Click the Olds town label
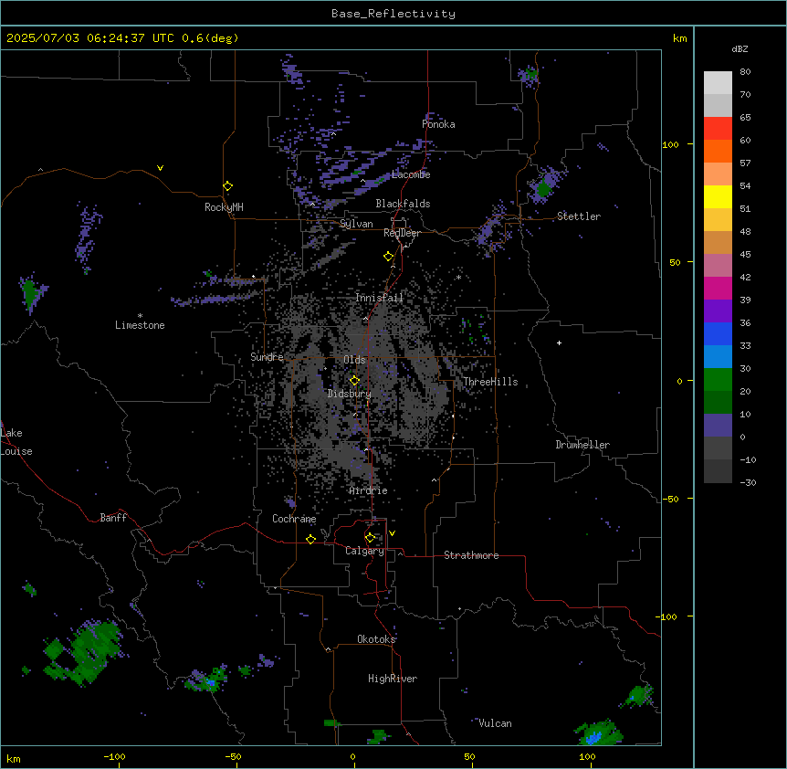The width and height of the screenshot is (787, 769). (354, 360)
